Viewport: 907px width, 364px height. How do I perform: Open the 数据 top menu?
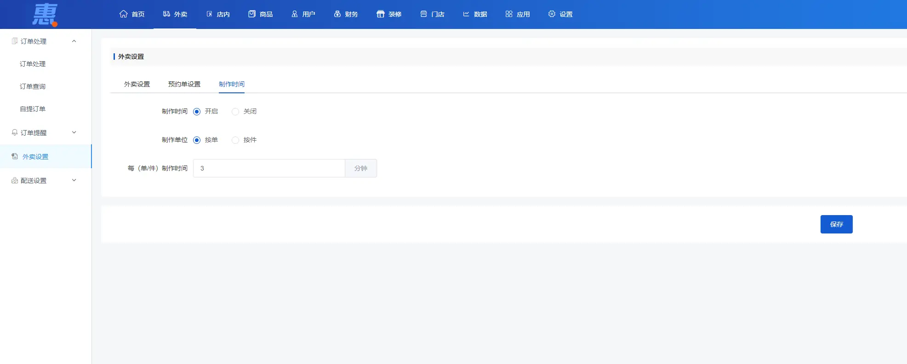475,14
